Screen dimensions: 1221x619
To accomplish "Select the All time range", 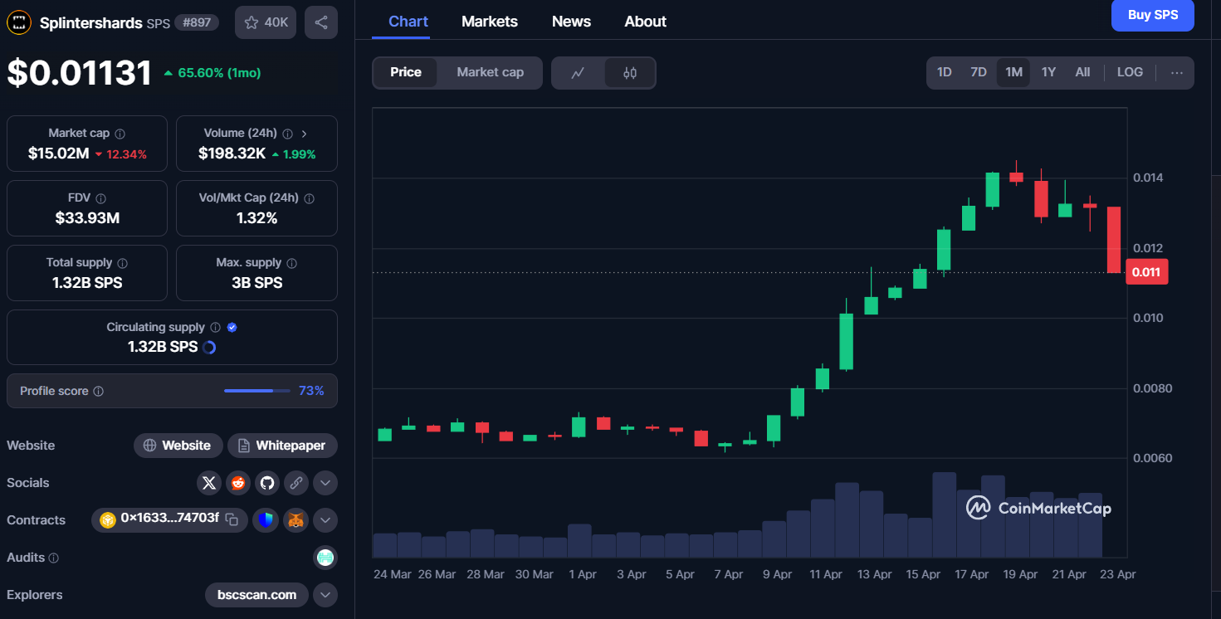I will [1082, 72].
